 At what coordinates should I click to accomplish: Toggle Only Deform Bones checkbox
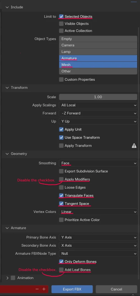tap(61, 262)
